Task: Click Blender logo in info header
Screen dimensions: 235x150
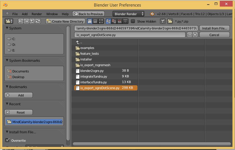Action: pyautogui.click(x=152, y=14)
